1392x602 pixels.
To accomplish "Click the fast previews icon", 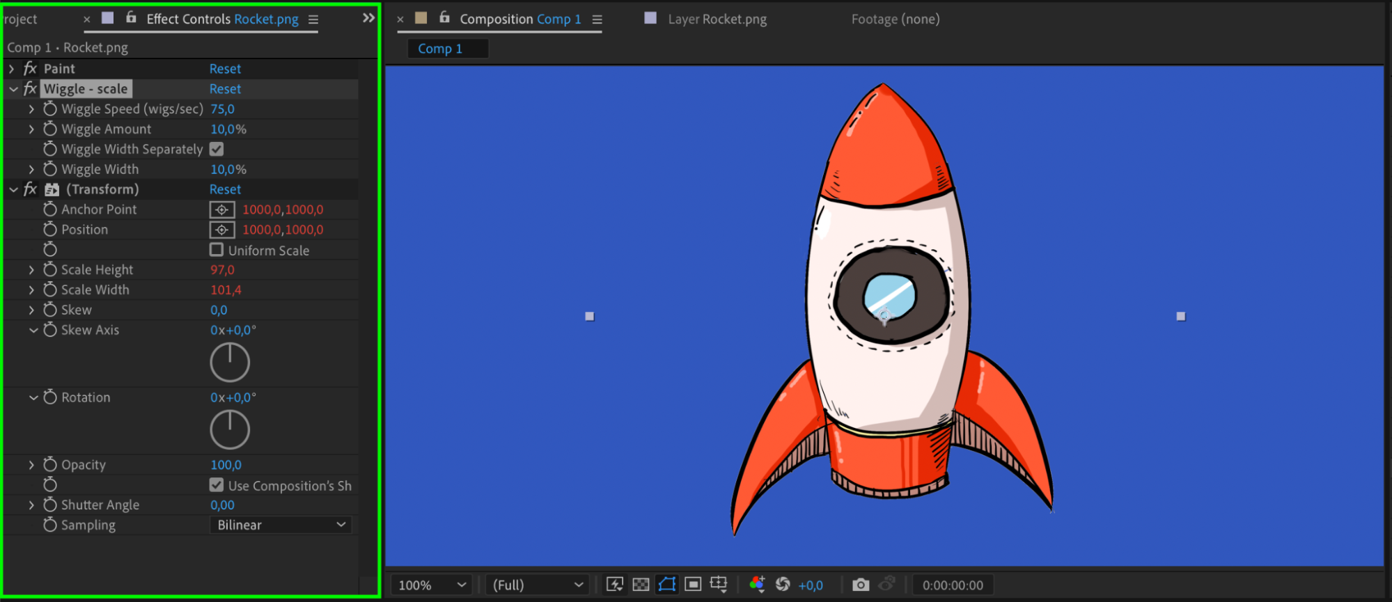I will 615,585.
